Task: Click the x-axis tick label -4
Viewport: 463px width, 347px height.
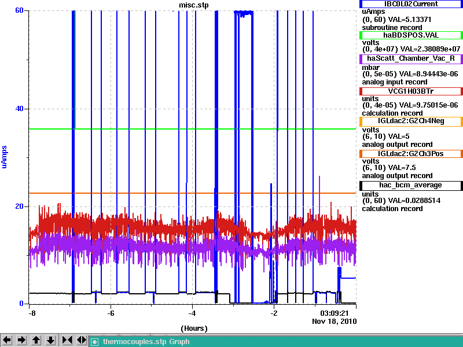Action: click(192, 313)
